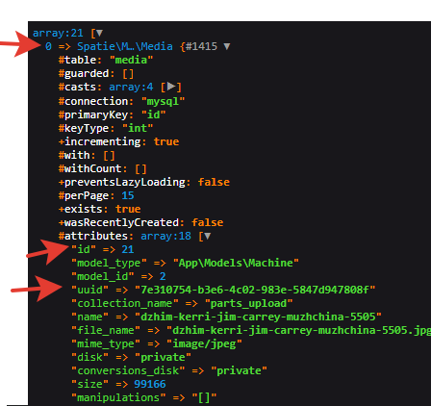This screenshot has width=431, height=406.
Task: Select the file_name jpg value
Action: pyautogui.click(x=298, y=330)
